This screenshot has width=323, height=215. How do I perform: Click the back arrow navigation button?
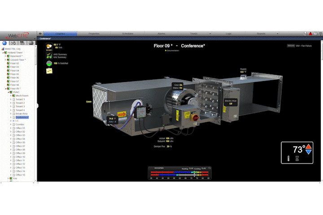pos(40,34)
